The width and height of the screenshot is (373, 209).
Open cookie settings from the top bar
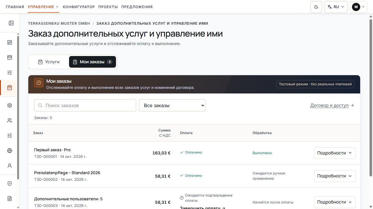click(x=316, y=7)
